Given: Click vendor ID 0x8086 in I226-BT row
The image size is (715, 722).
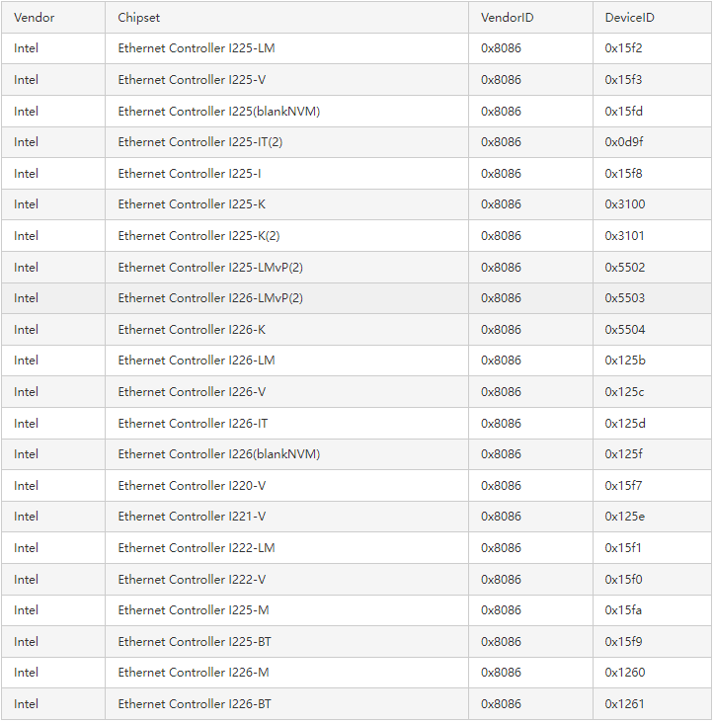Looking at the screenshot, I should [x=501, y=704].
